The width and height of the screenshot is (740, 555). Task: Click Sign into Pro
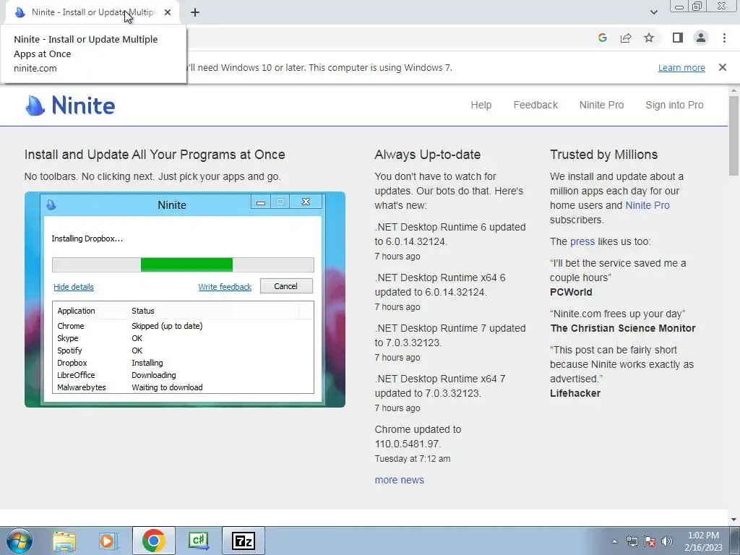click(x=674, y=105)
